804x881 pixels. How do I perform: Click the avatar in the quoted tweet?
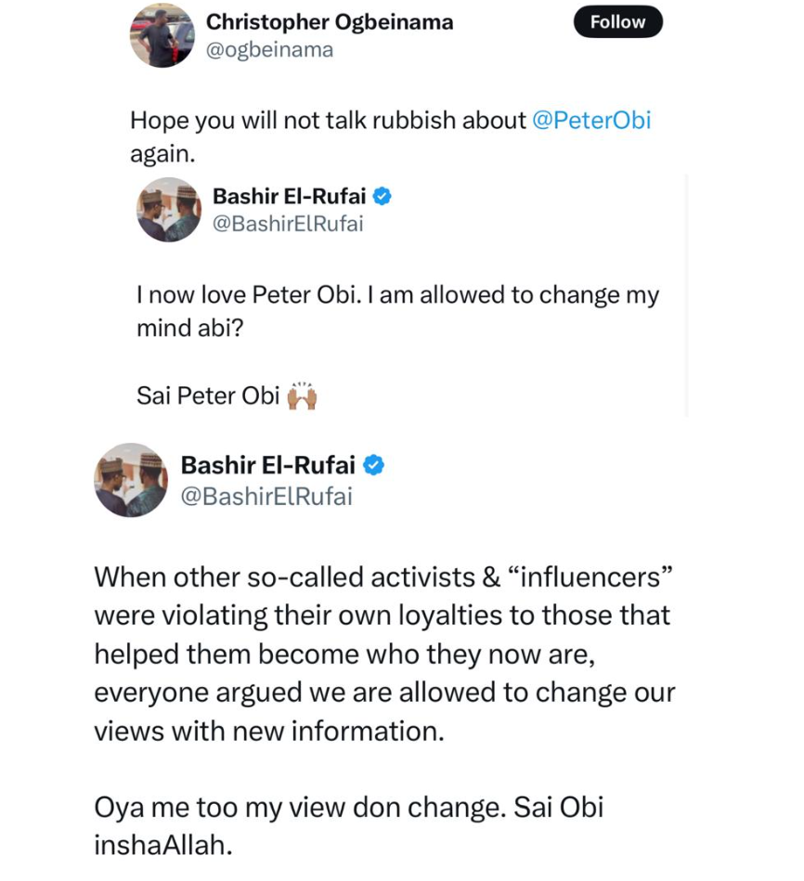[169, 210]
